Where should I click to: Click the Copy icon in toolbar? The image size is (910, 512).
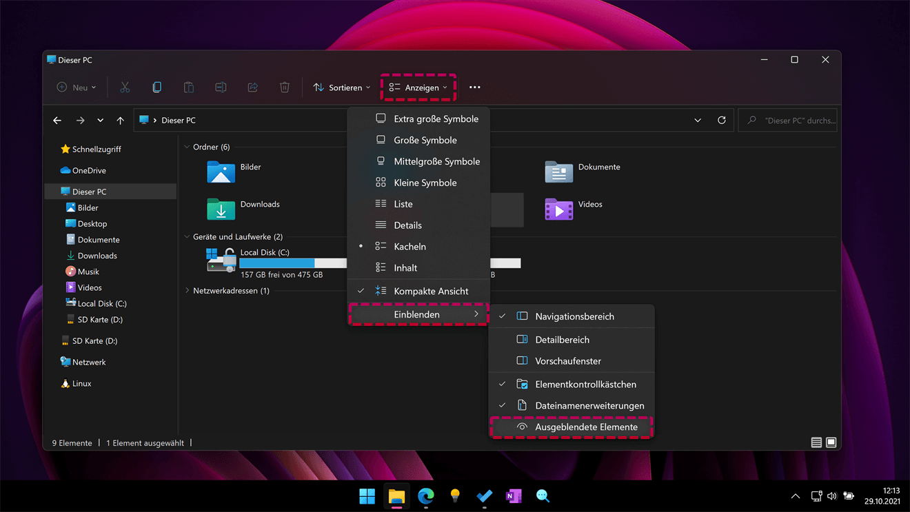(x=156, y=88)
